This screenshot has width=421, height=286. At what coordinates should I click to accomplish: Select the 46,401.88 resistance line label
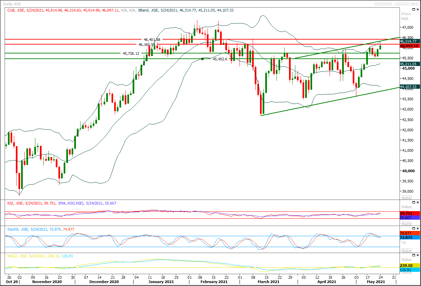pyautogui.click(x=152, y=40)
